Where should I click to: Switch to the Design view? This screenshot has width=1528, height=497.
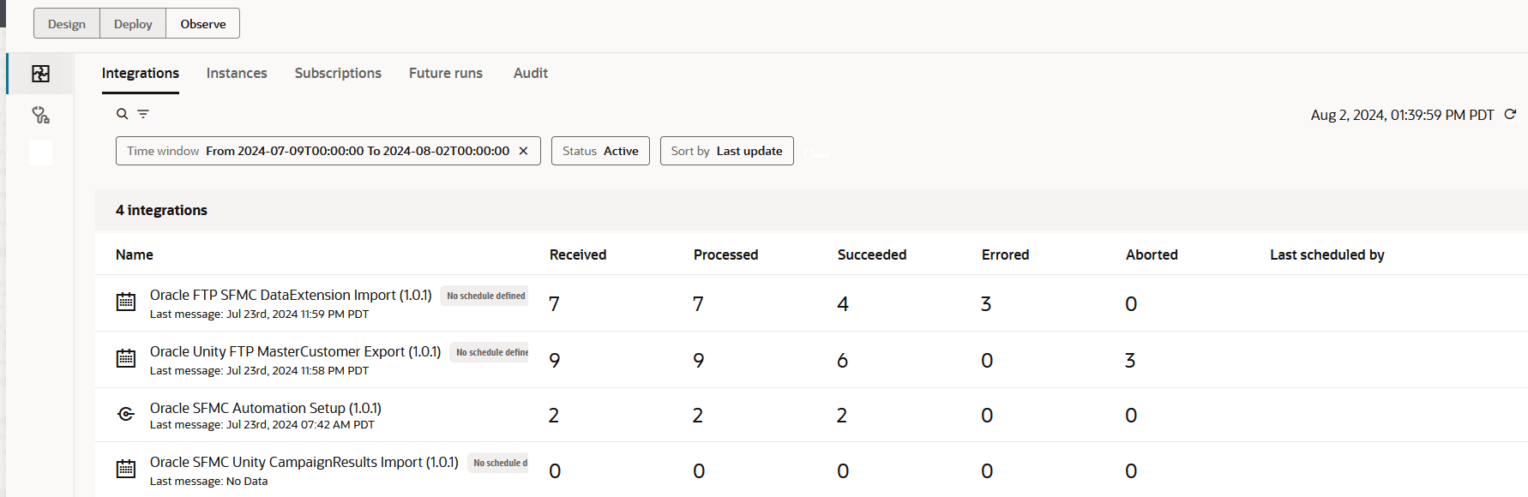pyautogui.click(x=67, y=24)
